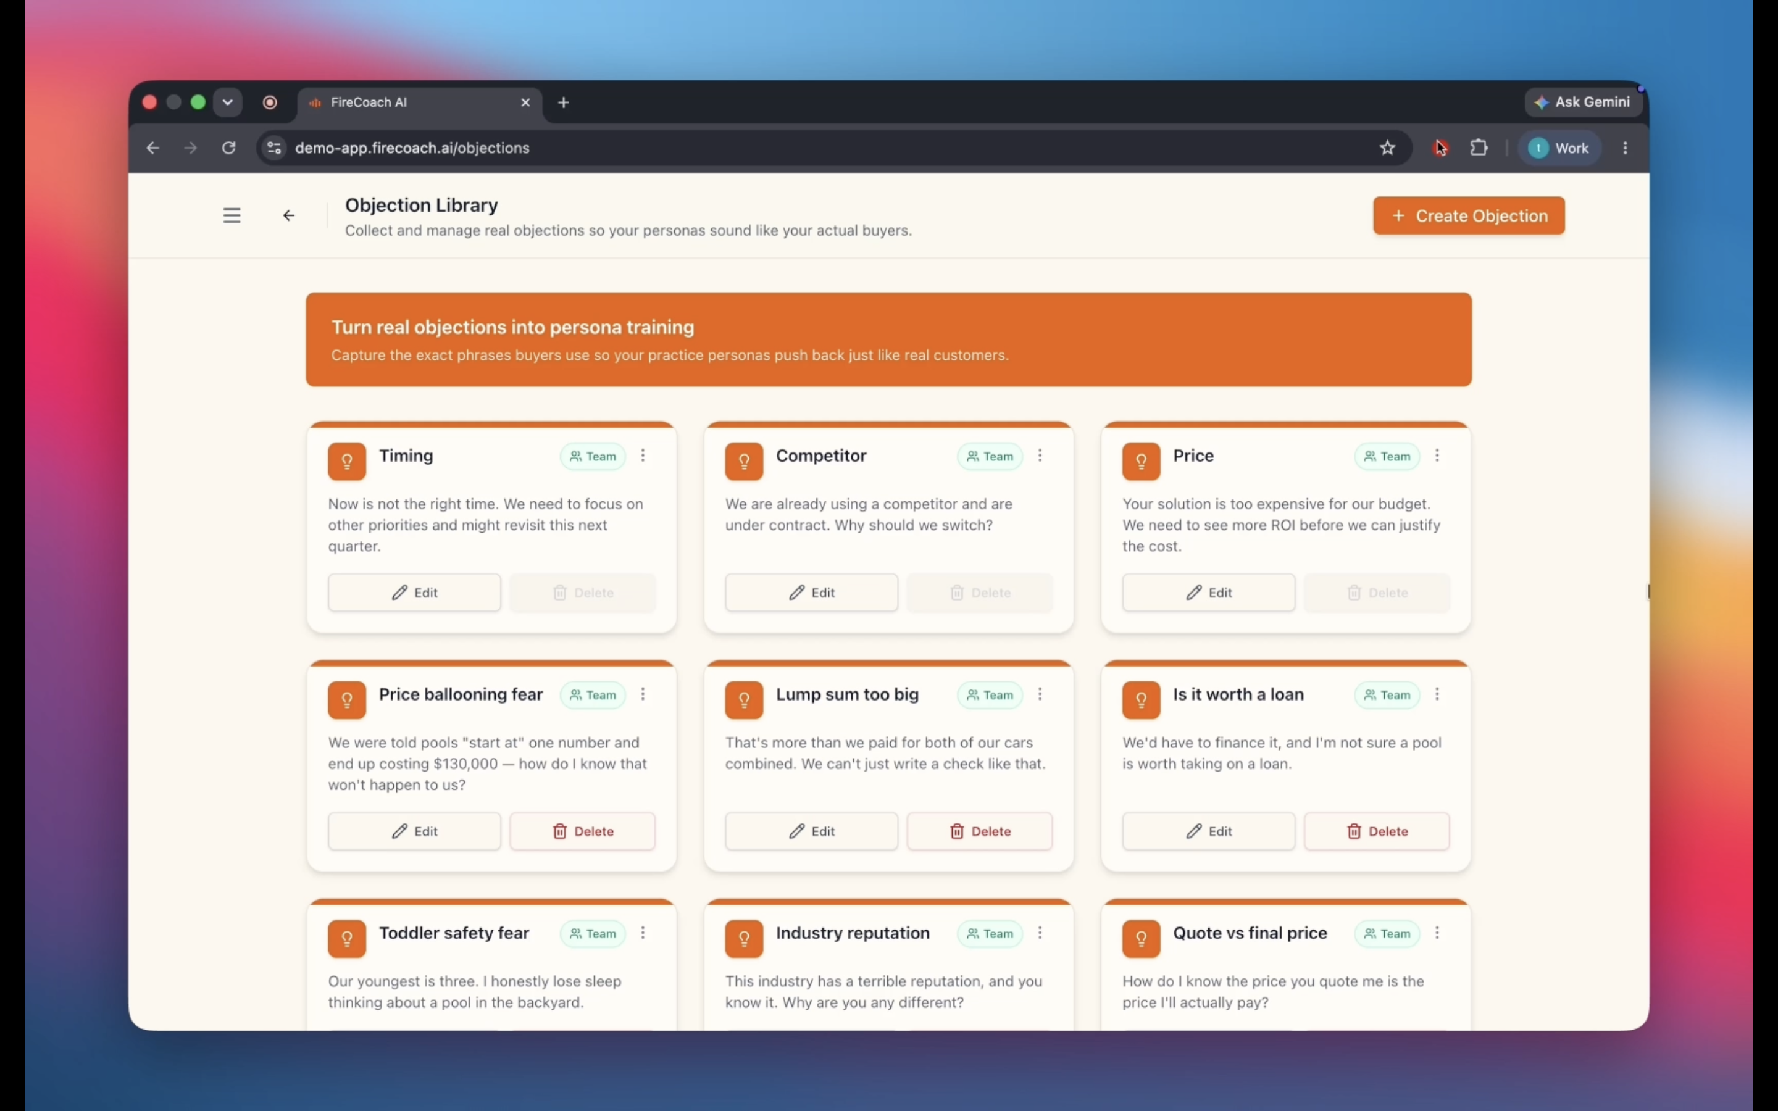Edit the Timing objection
Screen dimensions: 1778x1111
pos(414,593)
